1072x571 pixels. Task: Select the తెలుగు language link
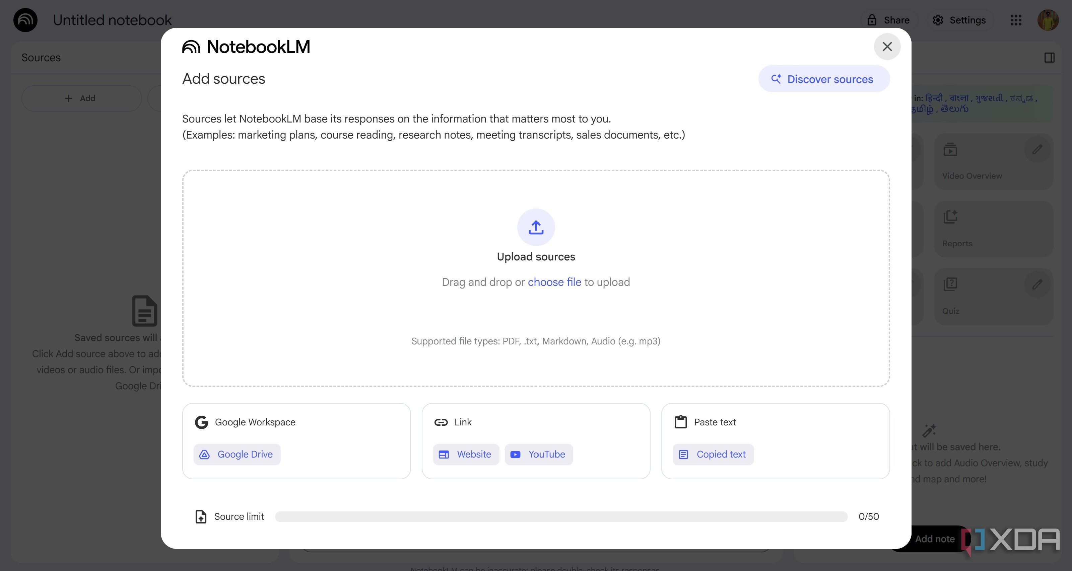point(954,109)
